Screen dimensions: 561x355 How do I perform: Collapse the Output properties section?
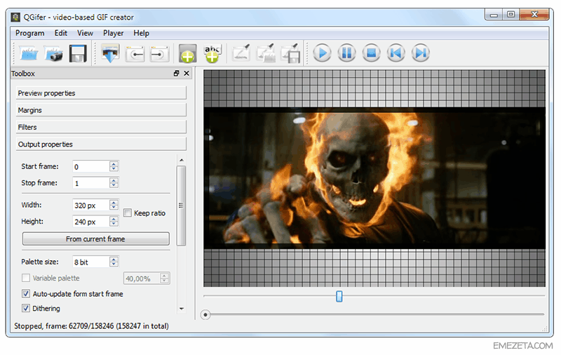coord(101,145)
